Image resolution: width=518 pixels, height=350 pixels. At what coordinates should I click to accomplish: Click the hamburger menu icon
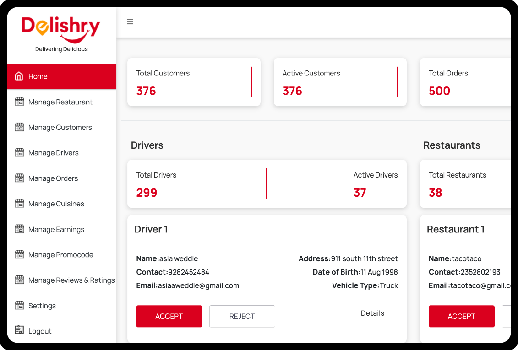(130, 22)
